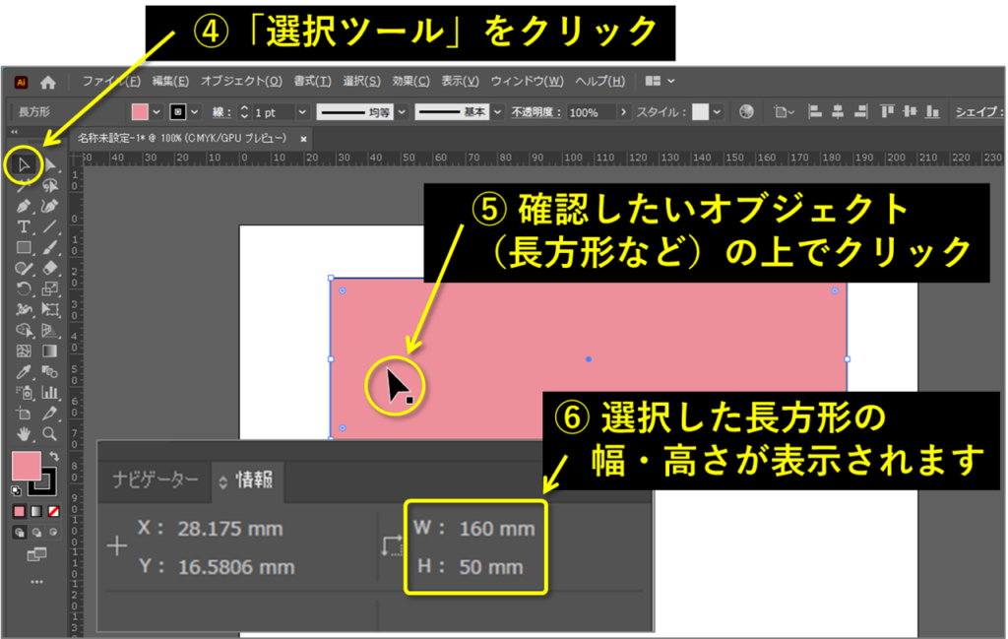Select the Lasso tool
Viewport: 1008px width, 639px height.
click(x=50, y=186)
